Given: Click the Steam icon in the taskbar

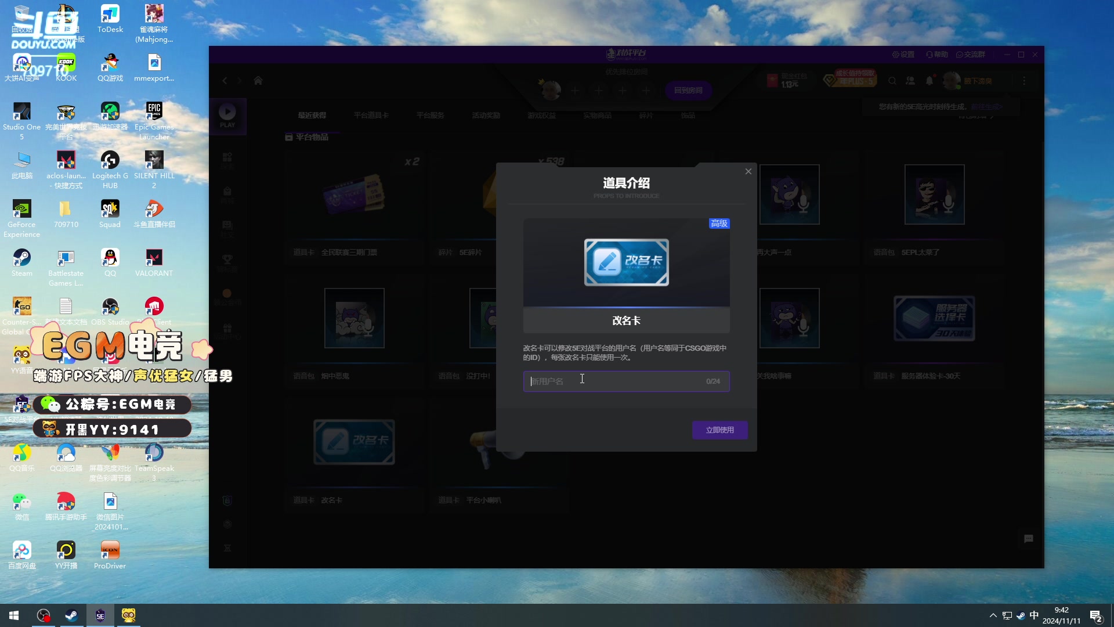Looking at the screenshot, I should (x=71, y=615).
